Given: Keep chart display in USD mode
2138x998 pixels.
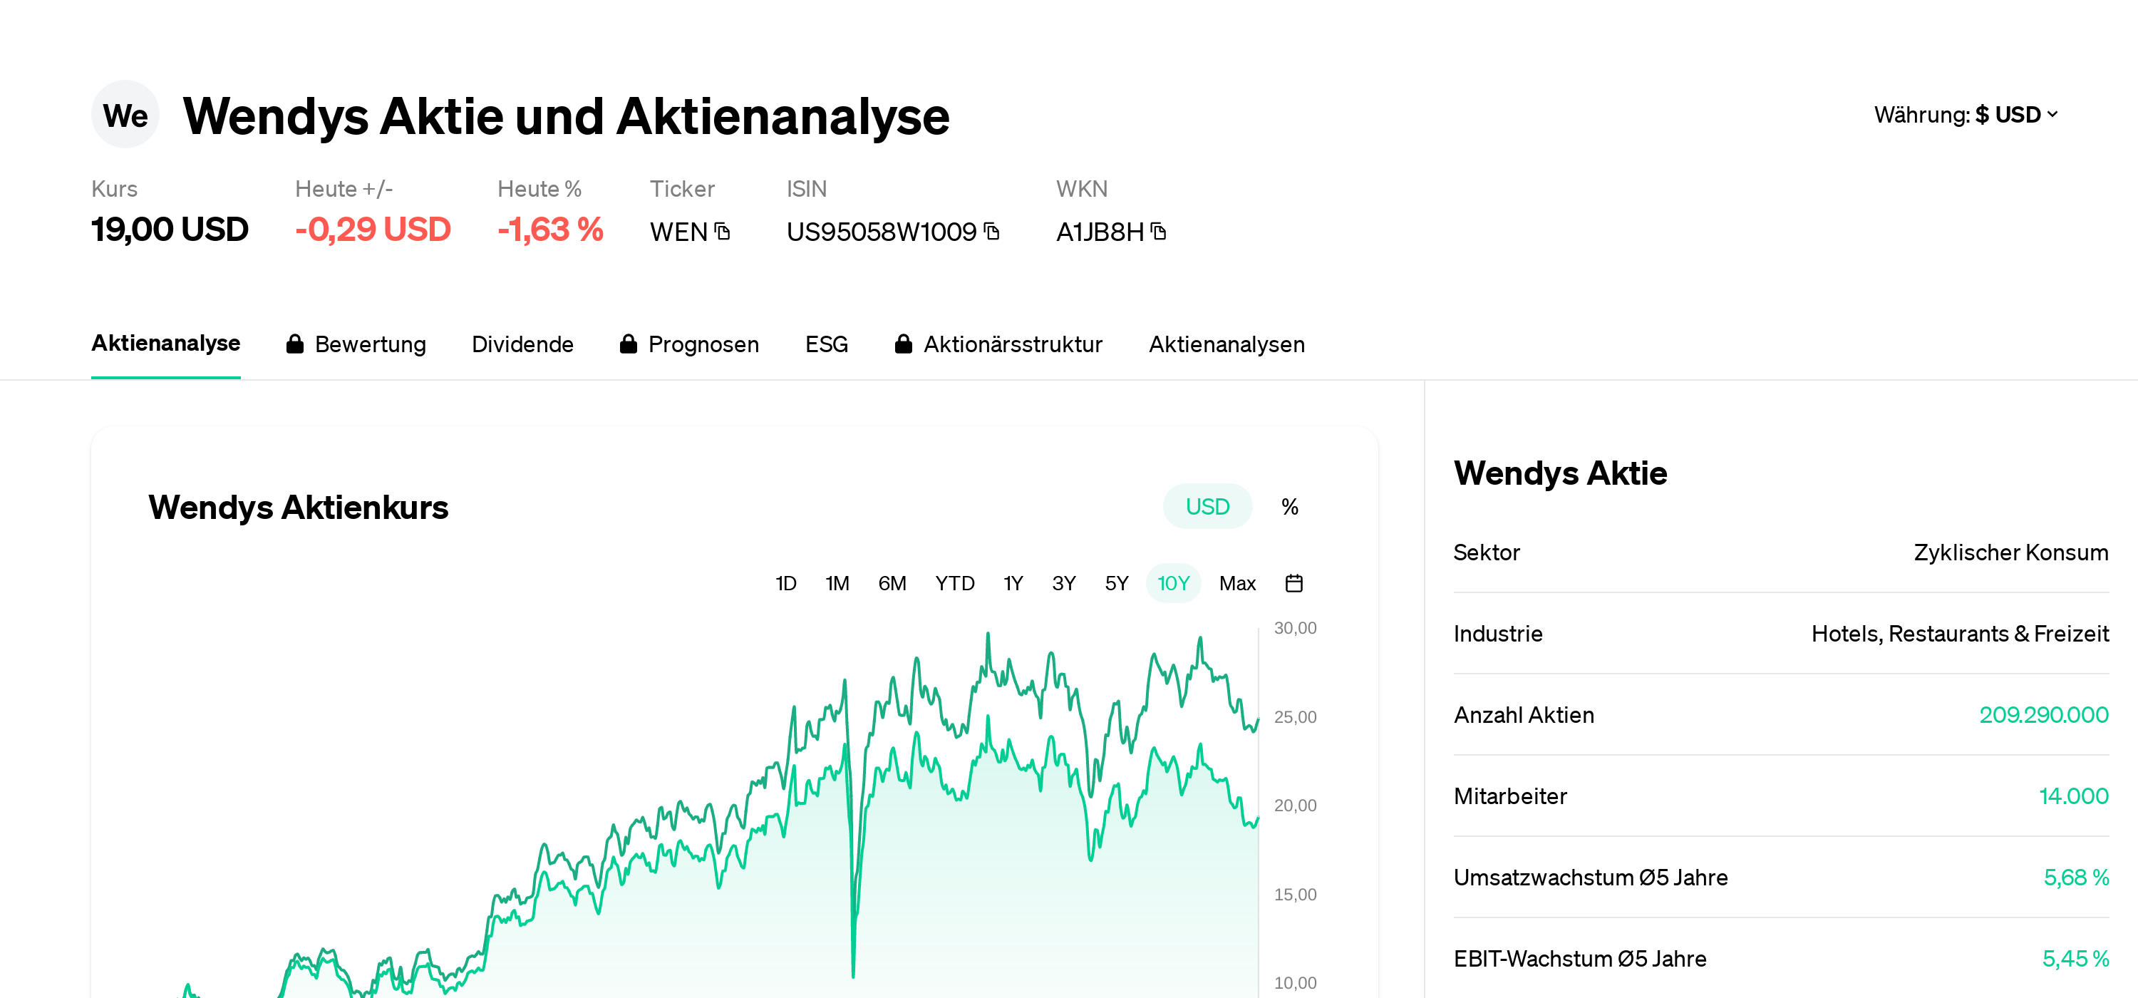Looking at the screenshot, I should [1207, 505].
